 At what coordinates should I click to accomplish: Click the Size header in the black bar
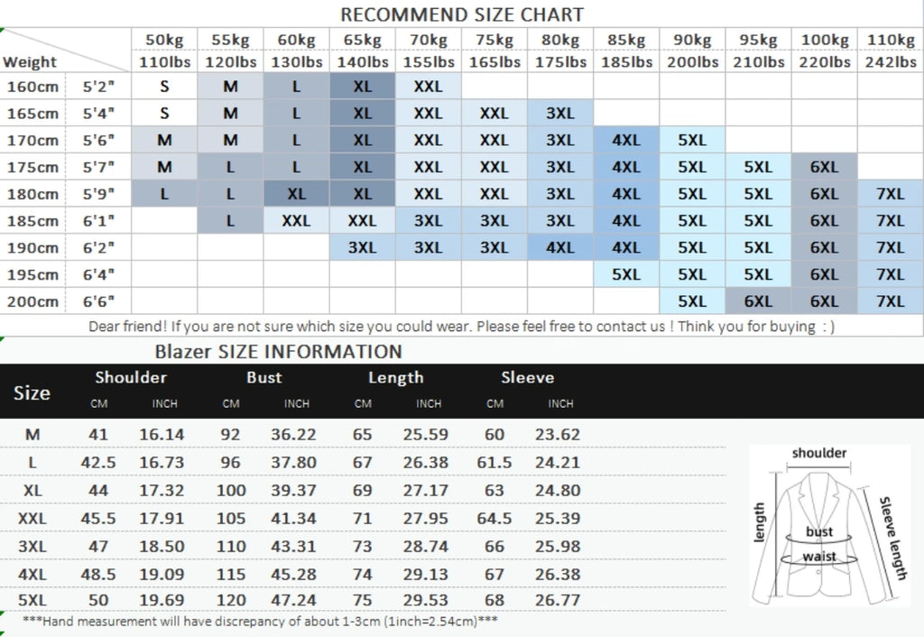[x=32, y=392]
